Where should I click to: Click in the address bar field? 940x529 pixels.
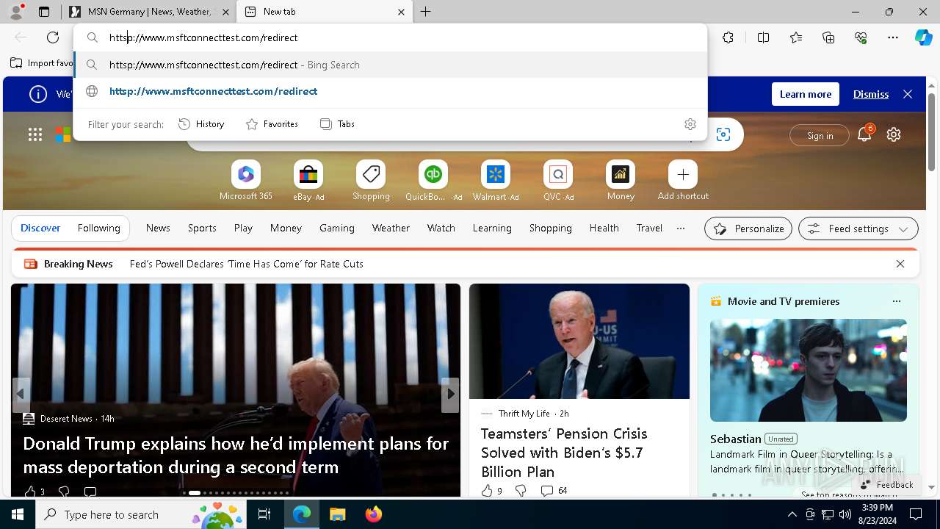pyautogui.click(x=391, y=37)
